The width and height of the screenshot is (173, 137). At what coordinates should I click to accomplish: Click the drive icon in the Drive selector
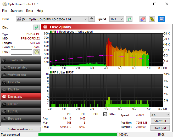19,19
